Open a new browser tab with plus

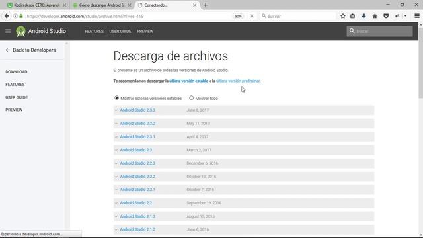coord(206,5)
